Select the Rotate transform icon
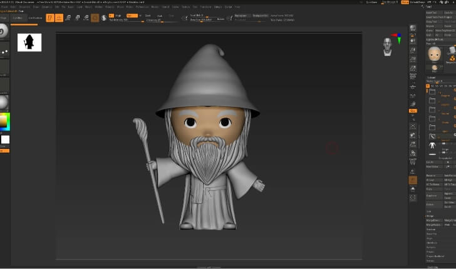 [x=86, y=18]
